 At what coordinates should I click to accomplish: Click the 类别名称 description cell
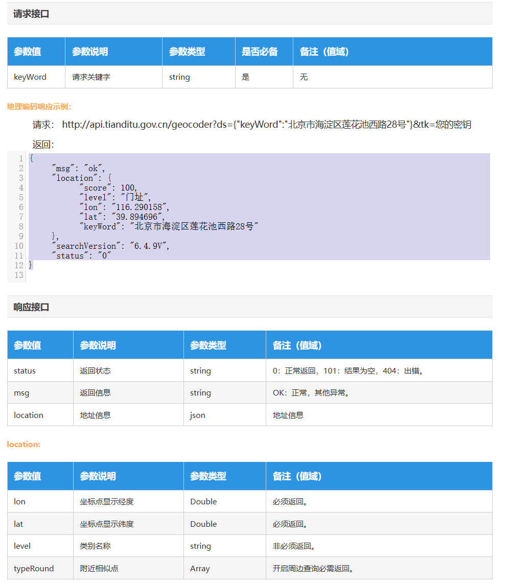[x=129, y=546]
